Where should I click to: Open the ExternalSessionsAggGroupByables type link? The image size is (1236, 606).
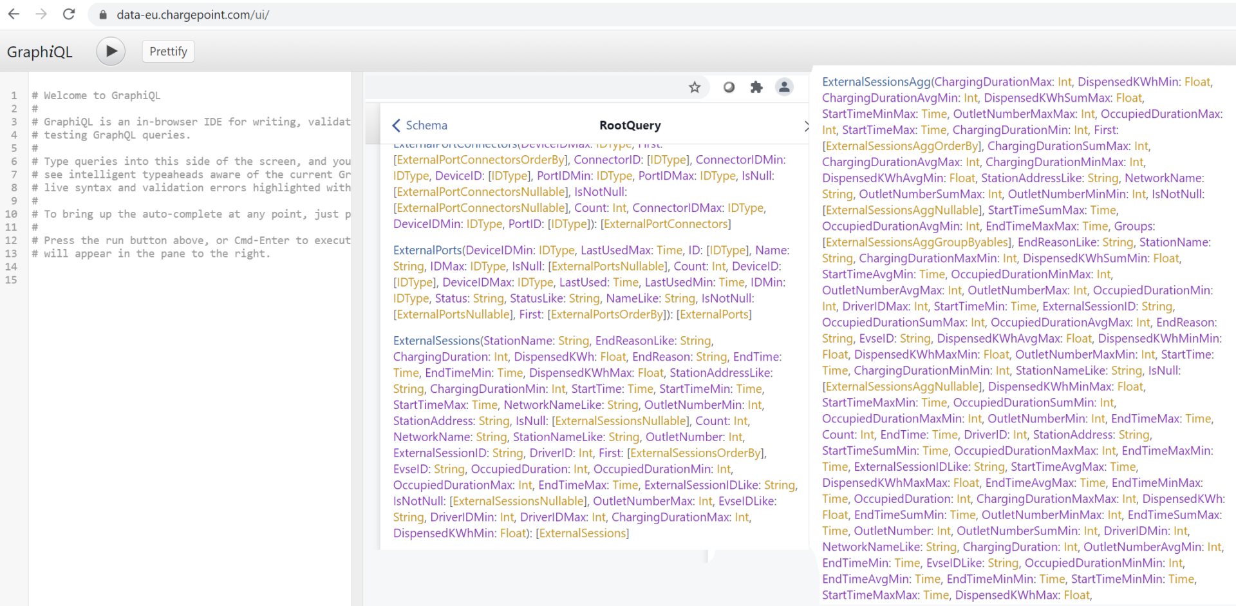pos(918,242)
